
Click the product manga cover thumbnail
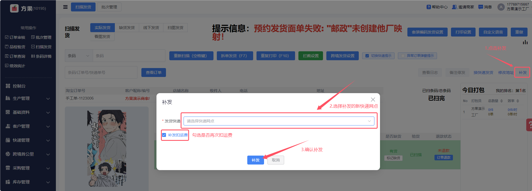point(107,148)
